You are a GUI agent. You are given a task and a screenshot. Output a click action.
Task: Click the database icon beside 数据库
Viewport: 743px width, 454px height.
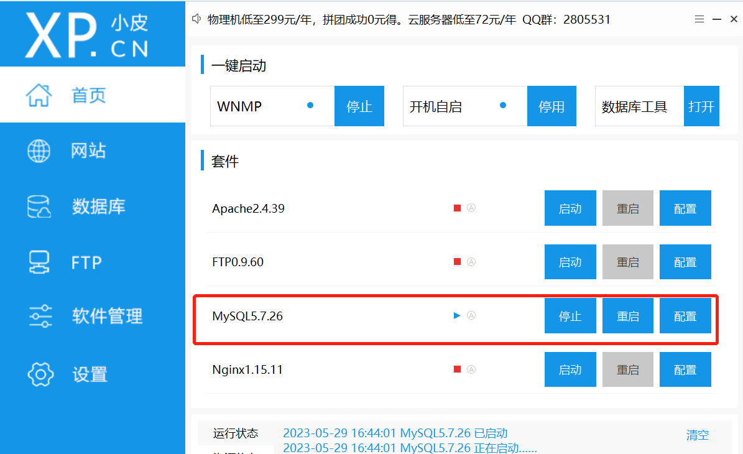click(39, 206)
